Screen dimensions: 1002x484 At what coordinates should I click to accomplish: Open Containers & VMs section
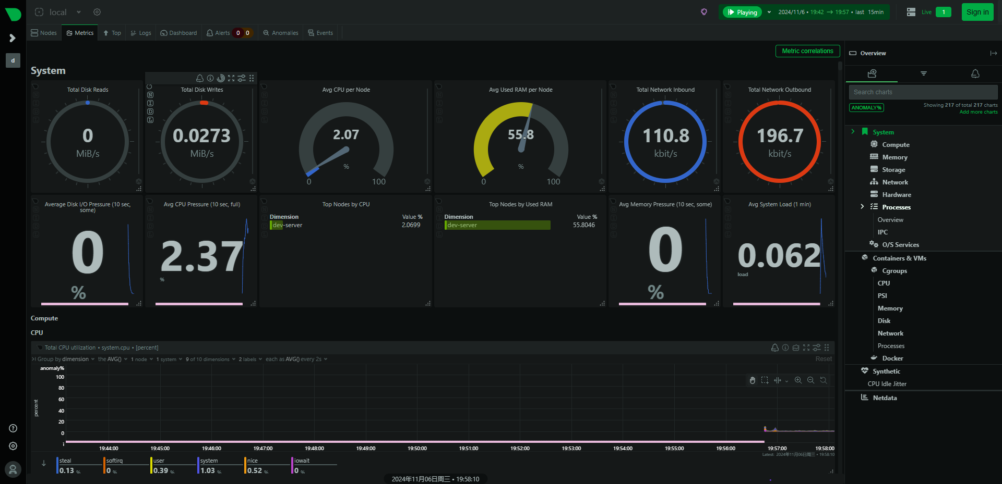click(899, 258)
